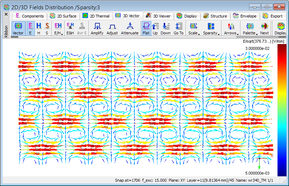Click the S Poynting vector button
289x186 pixels.
pyautogui.click(x=47, y=28)
